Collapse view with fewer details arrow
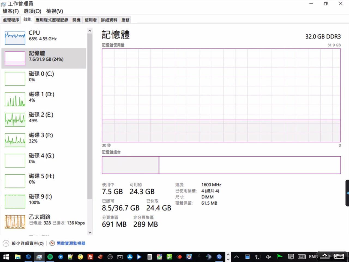Viewport: 349px width, 262px height. coord(6,243)
